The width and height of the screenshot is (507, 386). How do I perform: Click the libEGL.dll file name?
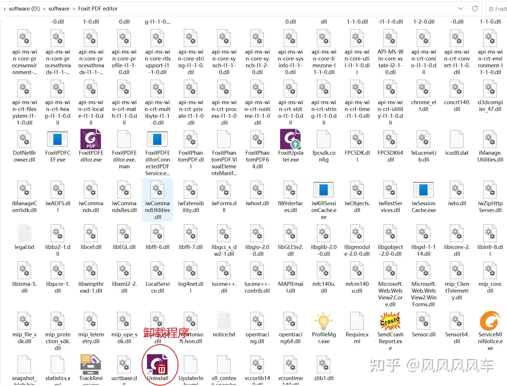pyautogui.click(x=124, y=247)
